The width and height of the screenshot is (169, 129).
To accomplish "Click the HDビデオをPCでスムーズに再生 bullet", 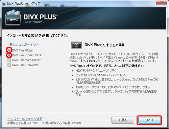I will 96,71.
